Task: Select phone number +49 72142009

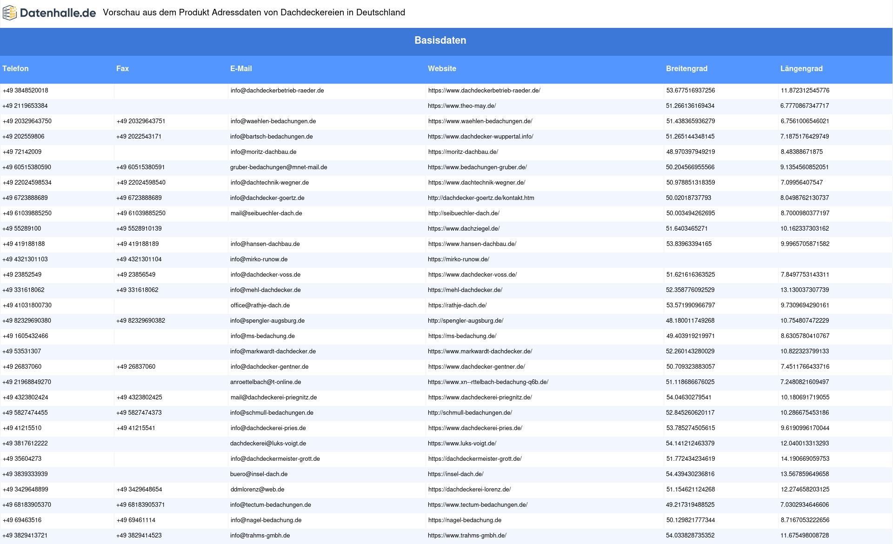Action: coord(22,152)
